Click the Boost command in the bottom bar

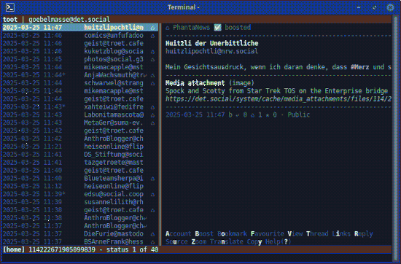click(204, 234)
